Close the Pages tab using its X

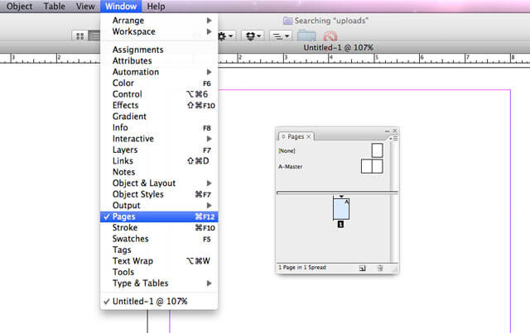pyautogui.click(x=309, y=136)
